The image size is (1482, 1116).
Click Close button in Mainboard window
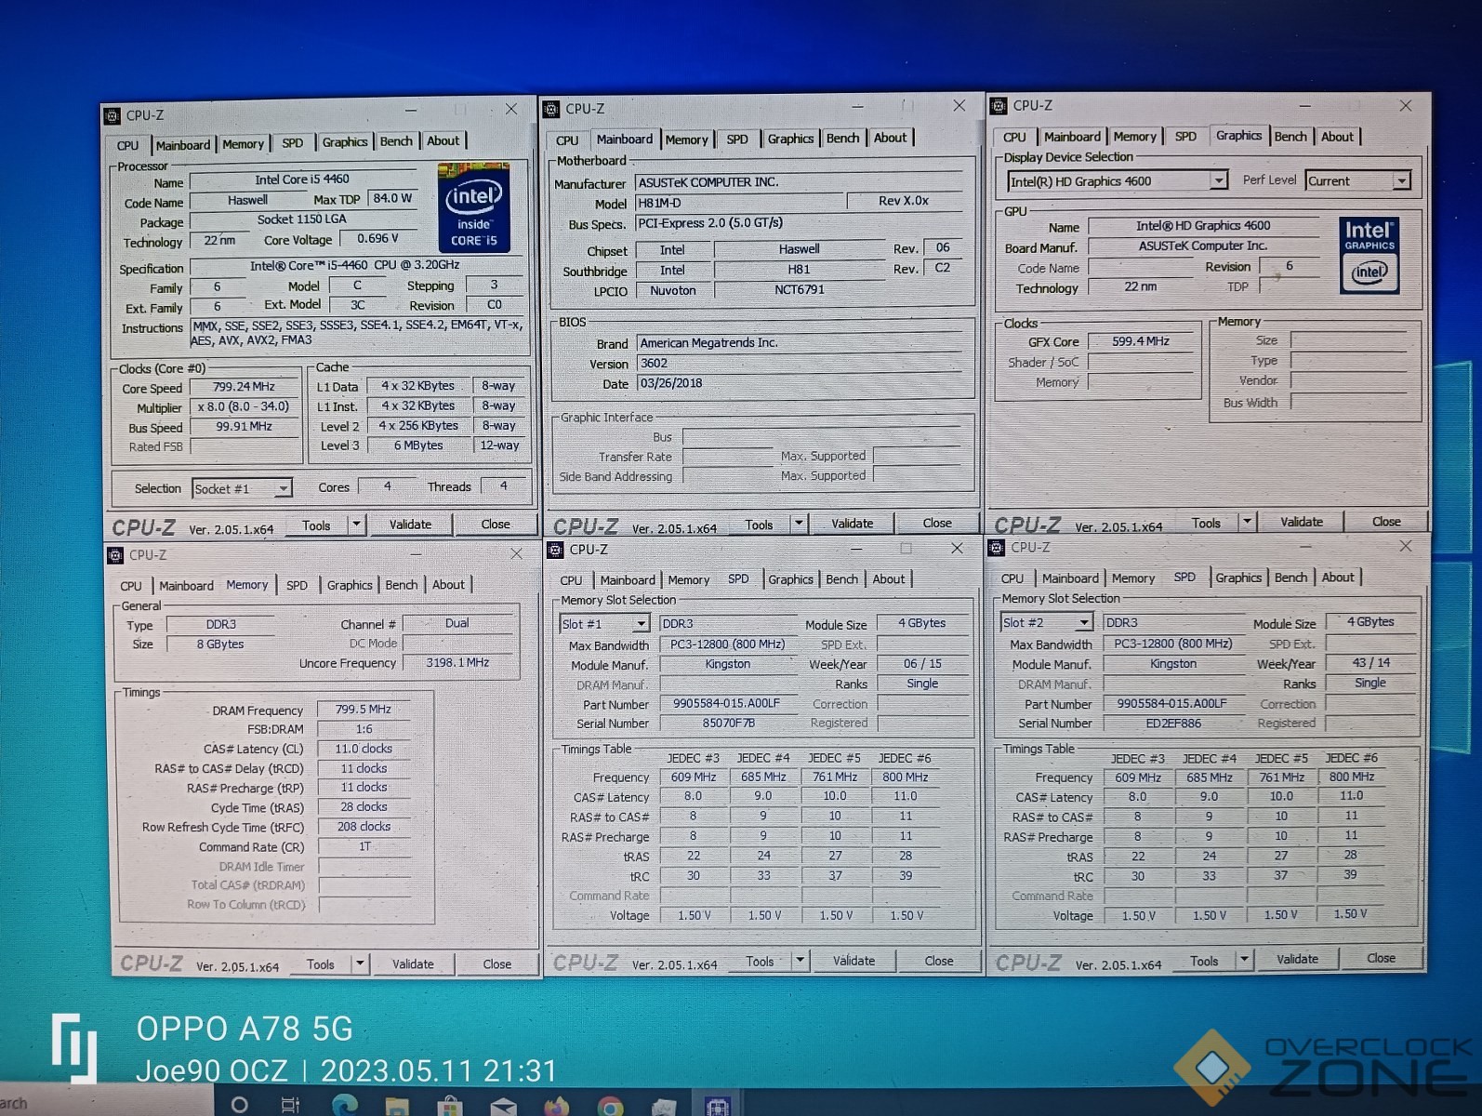(x=936, y=524)
